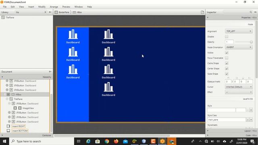Screen dimensions: 258x145
Task: Open the Layout section of Inspector
Action: point(231,130)
